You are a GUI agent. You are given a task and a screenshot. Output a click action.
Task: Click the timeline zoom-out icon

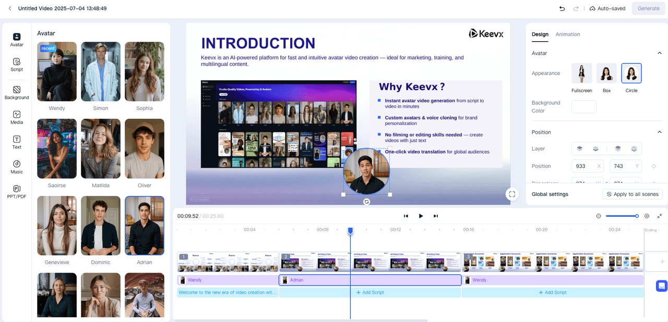pos(599,216)
